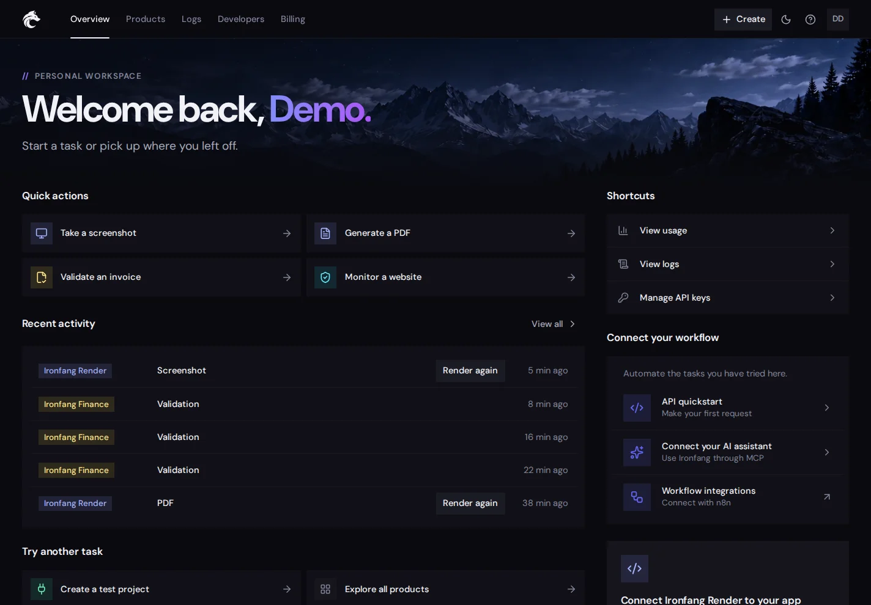The width and height of the screenshot is (871, 605).
Task: Click the Ironfang wolf logo
Action: tap(31, 20)
